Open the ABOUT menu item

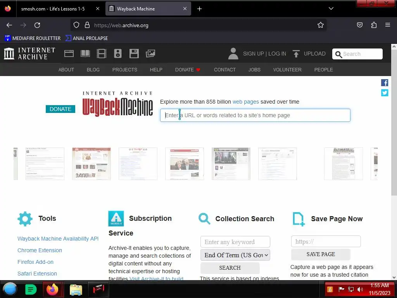pyautogui.click(x=66, y=70)
